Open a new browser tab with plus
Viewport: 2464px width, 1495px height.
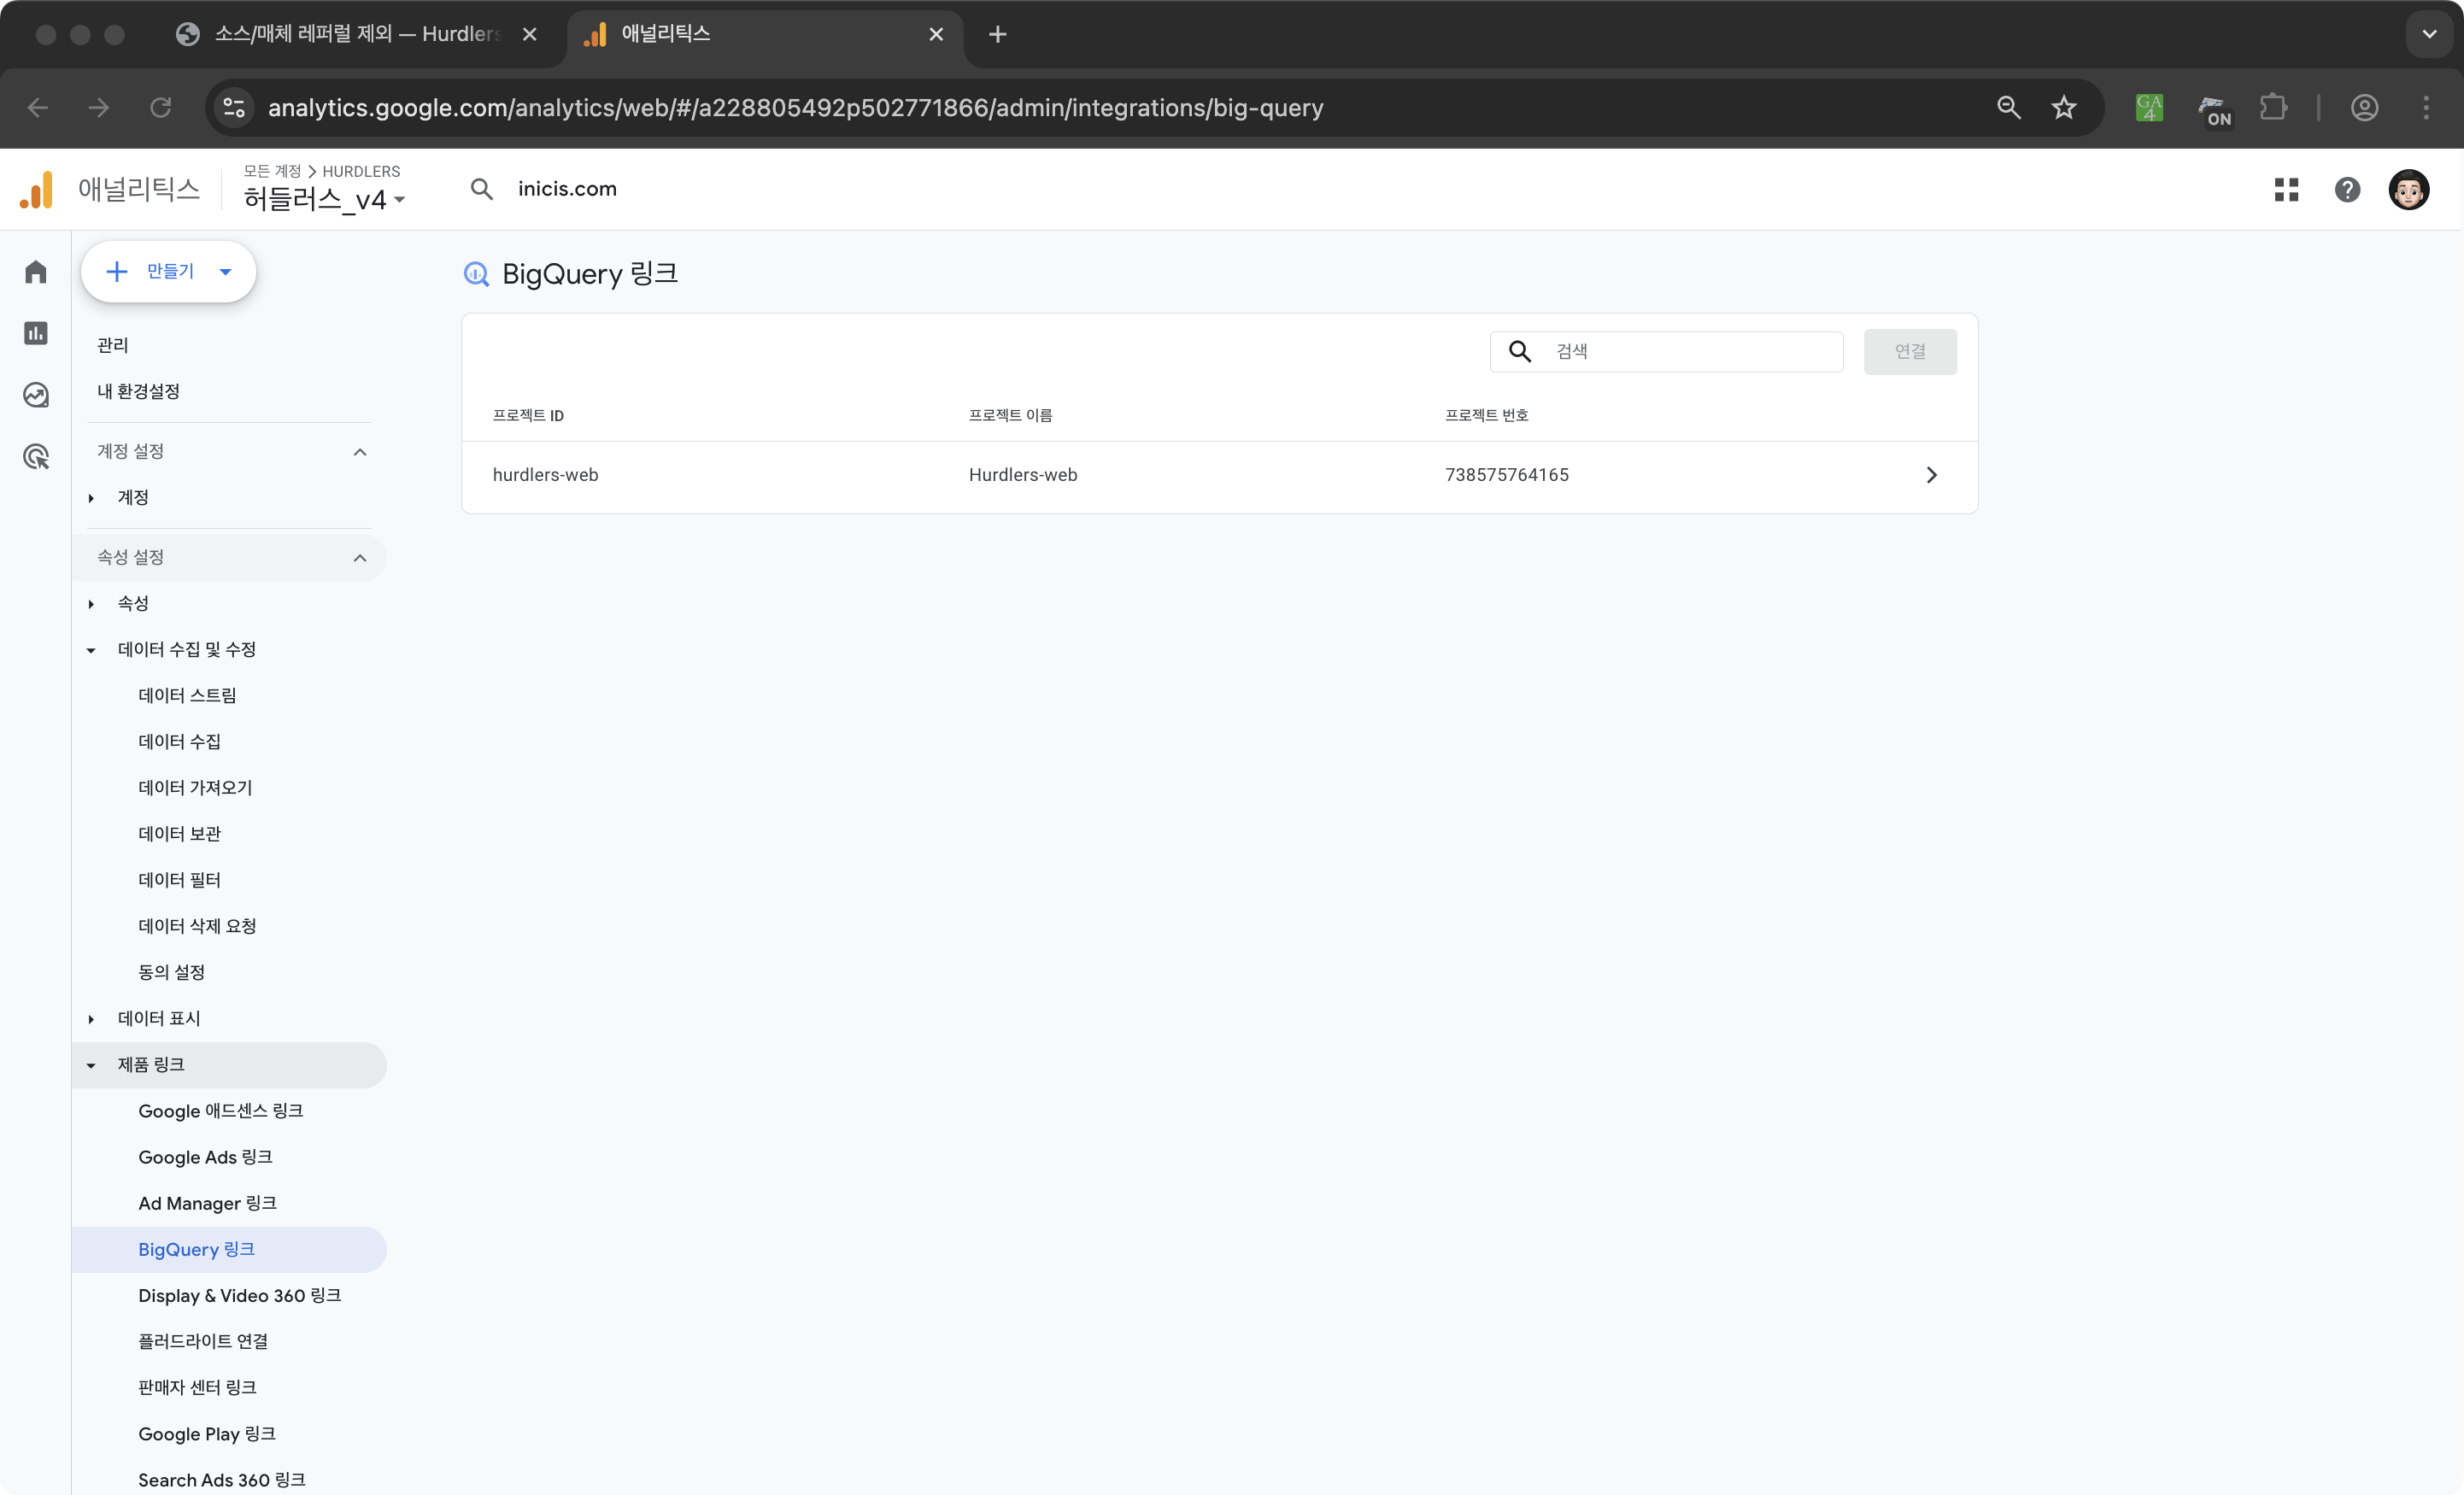tap(997, 34)
